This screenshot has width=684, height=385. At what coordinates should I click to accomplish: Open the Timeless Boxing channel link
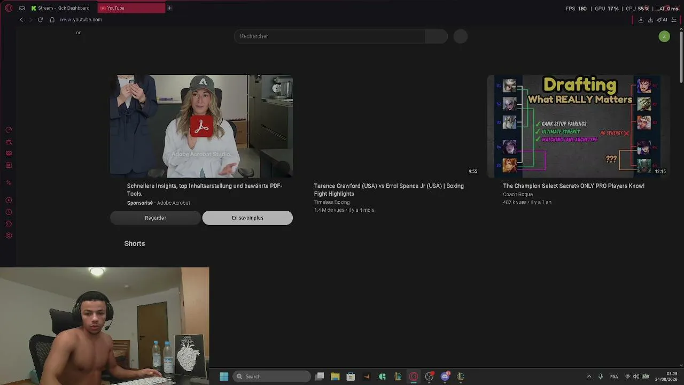click(x=332, y=203)
